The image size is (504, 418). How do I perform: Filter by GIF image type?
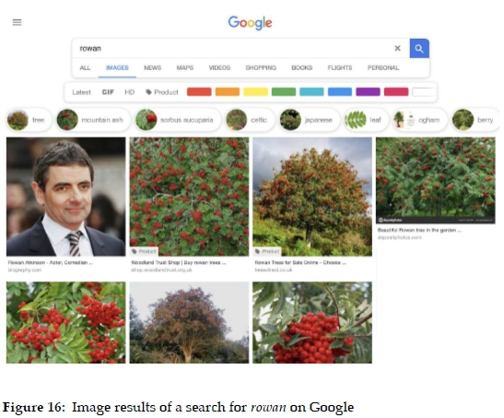108,92
